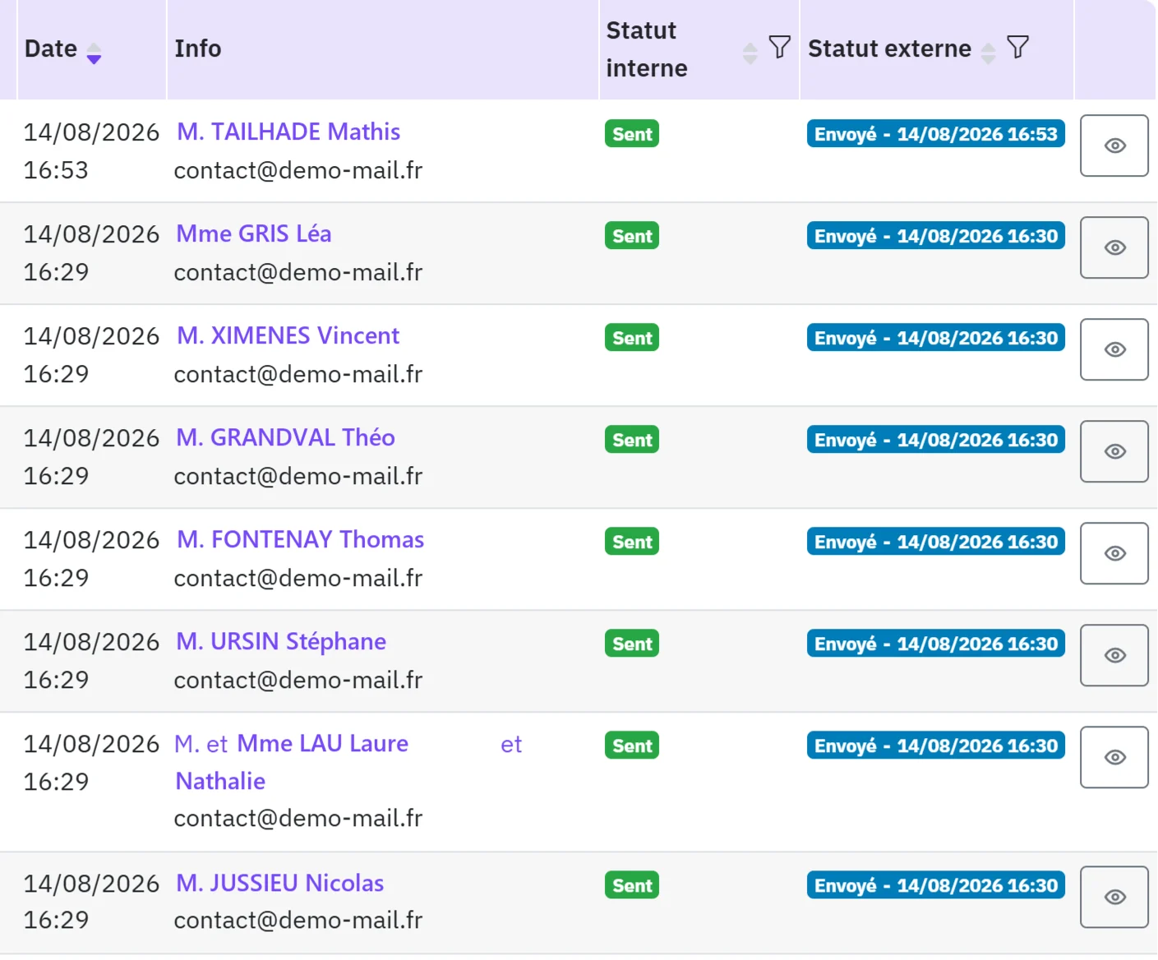Viewport: 1158px width, 960px height.
Task: Click Sent badge in FONTENAY Thomas row
Action: click(x=632, y=542)
